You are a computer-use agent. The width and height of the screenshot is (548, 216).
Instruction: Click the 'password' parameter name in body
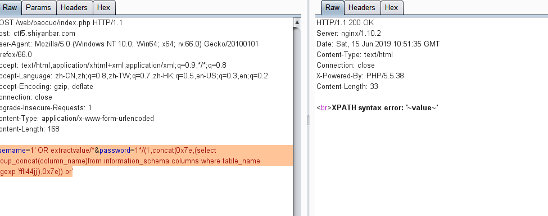coord(115,151)
